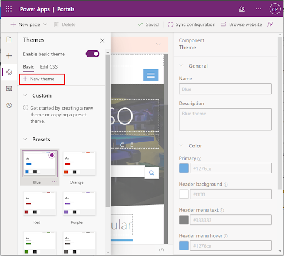Click the New page button
This screenshot has height=256, width=284.
26,24
